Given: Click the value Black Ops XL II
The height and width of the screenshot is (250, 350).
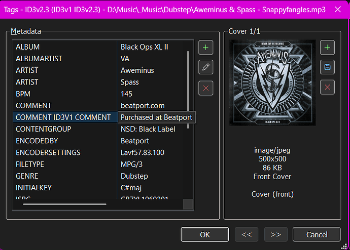Looking at the screenshot, I should pyautogui.click(x=144, y=47).
